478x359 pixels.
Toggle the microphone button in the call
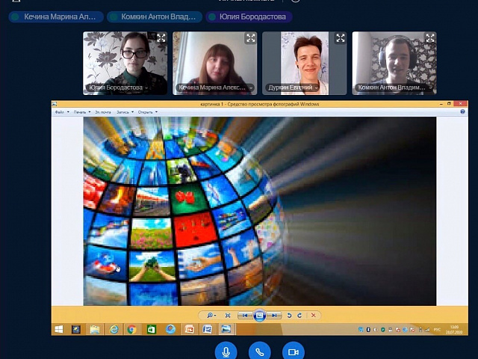tap(226, 352)
